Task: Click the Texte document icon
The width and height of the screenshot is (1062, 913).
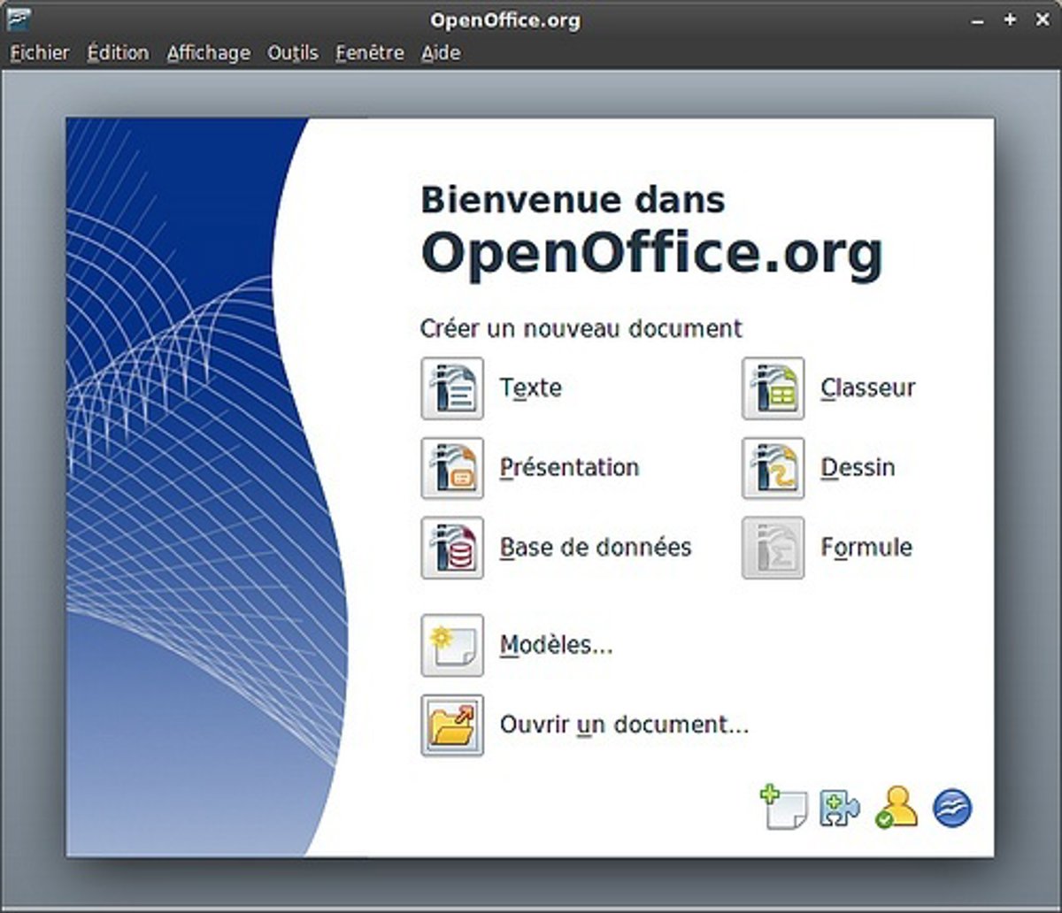Action: tap(452, 388)
